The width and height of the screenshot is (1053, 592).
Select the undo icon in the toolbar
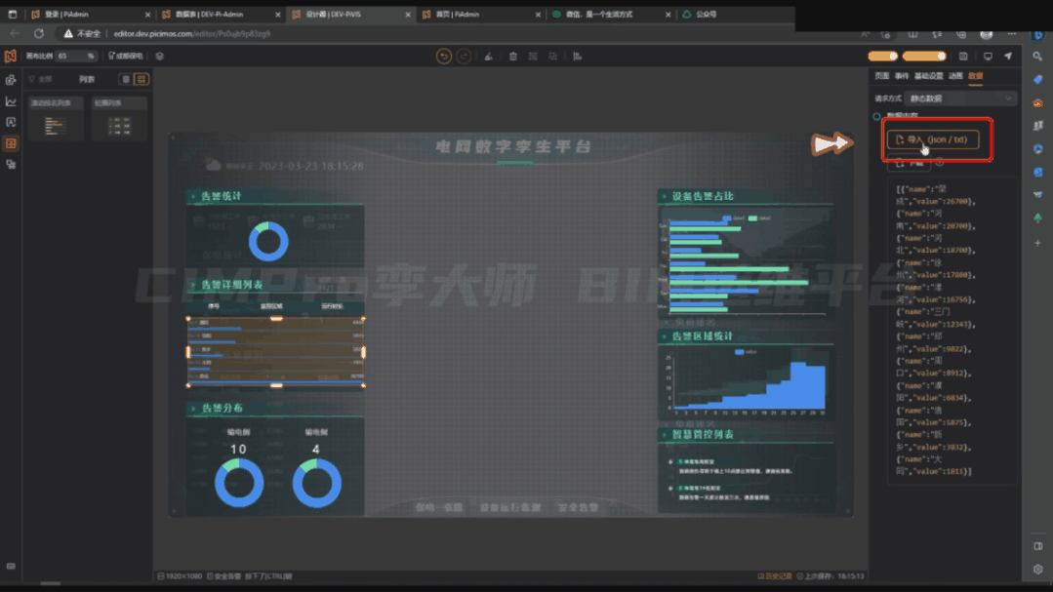pyautogui.click(x=443, y=57)
